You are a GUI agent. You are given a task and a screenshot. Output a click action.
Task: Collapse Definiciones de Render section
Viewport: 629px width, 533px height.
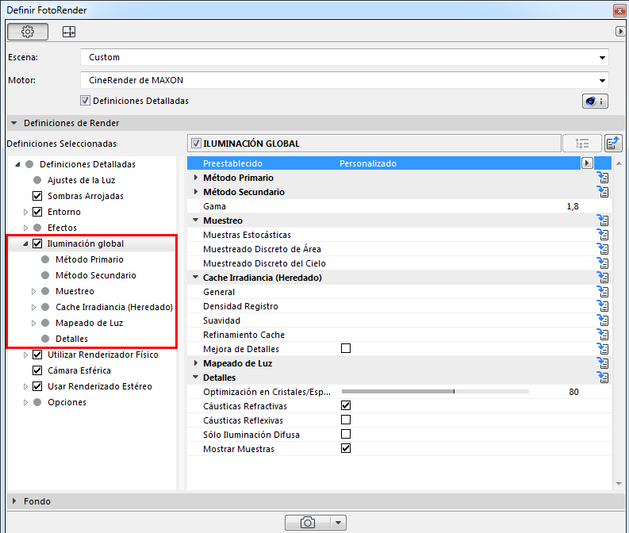coord(14,123)
